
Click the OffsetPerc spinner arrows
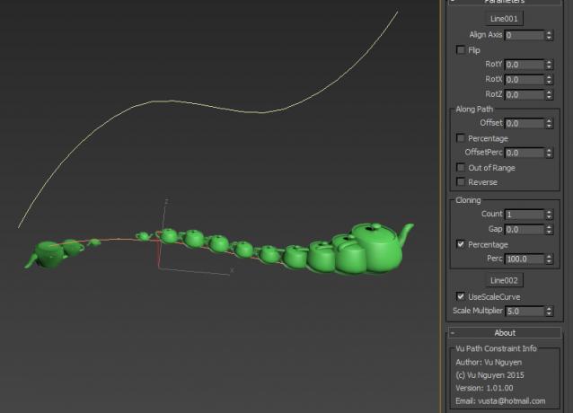point(549,154)
